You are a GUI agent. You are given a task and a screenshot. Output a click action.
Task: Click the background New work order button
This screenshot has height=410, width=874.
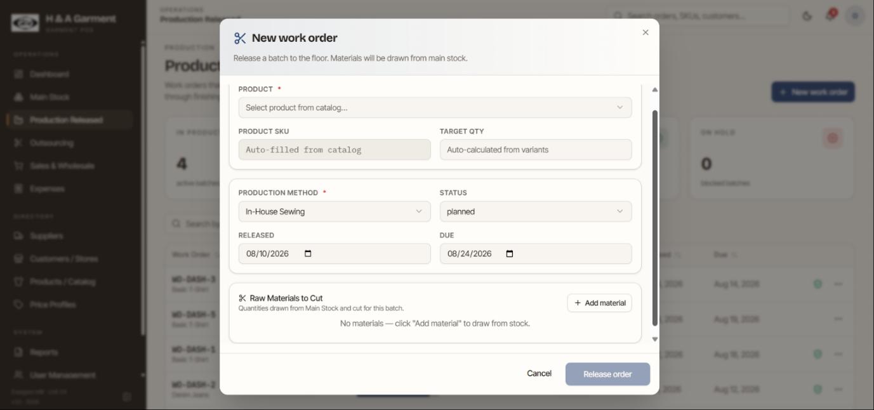point(813,92)
